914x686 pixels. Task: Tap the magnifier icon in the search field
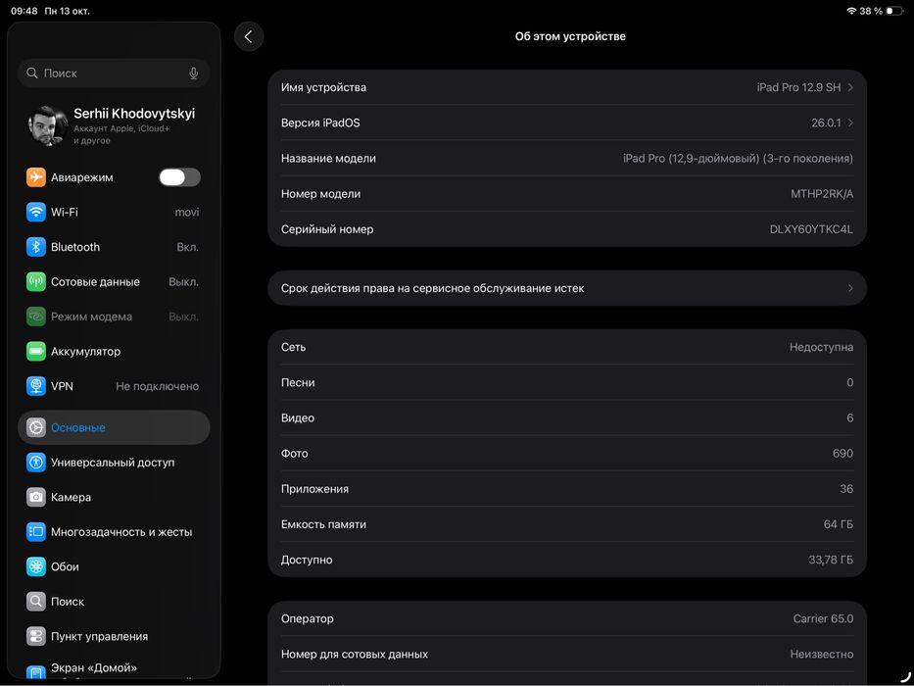point(32,73)
